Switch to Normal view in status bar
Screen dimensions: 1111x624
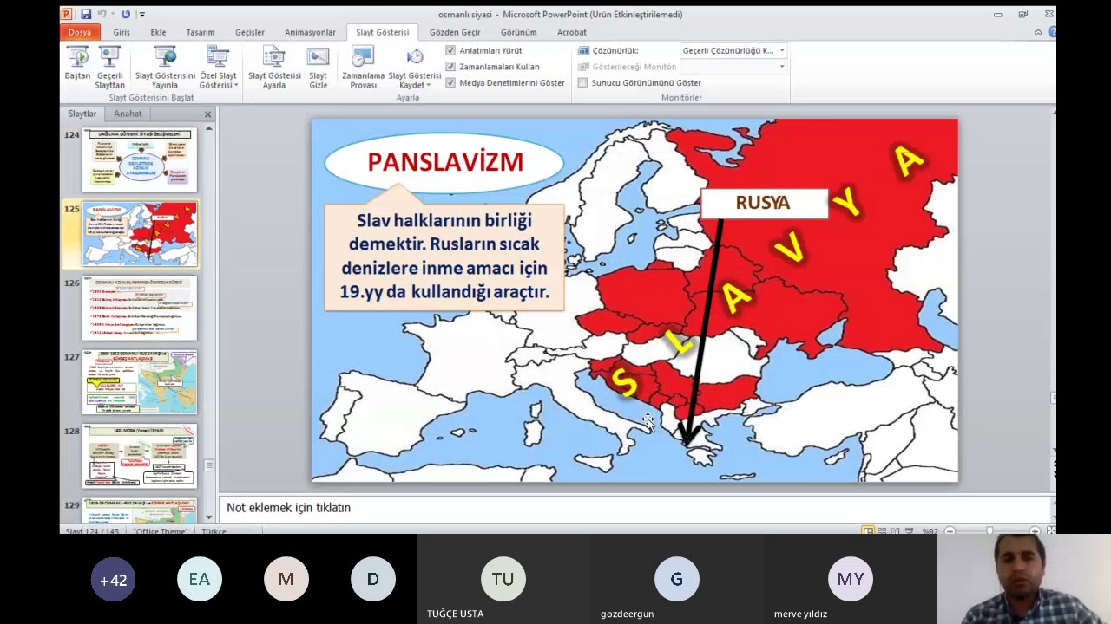(868, 530)
